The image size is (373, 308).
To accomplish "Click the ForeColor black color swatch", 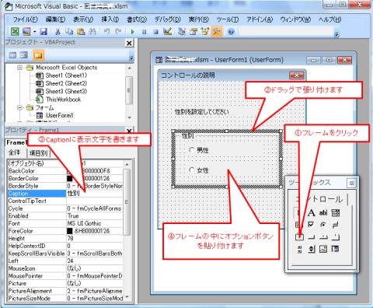I will pyautogui.click(x=70, y=231).
